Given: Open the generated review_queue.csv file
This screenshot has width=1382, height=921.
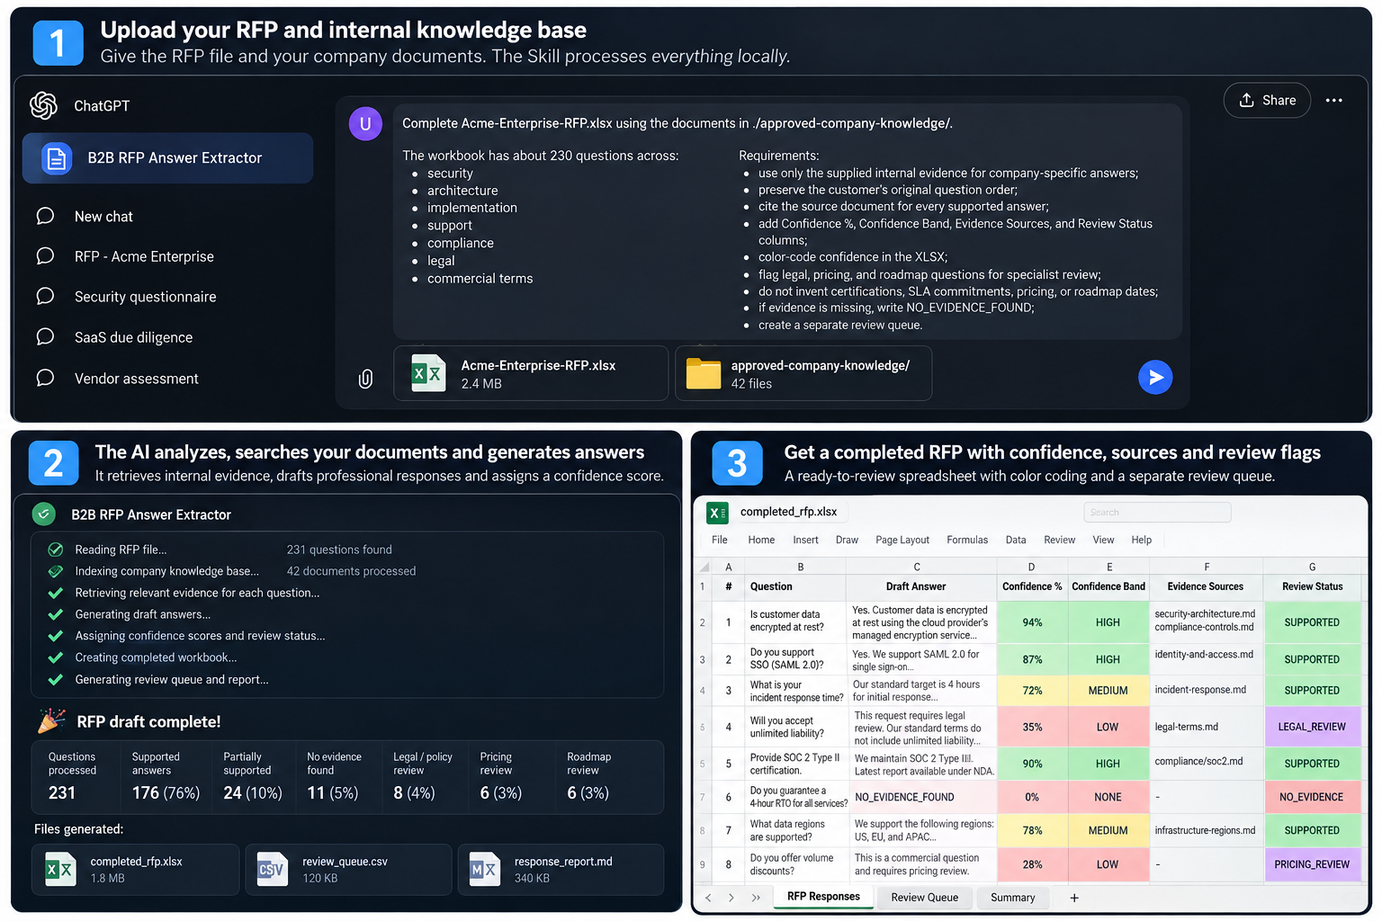Looking at the screenshot, I should point(348,870).
